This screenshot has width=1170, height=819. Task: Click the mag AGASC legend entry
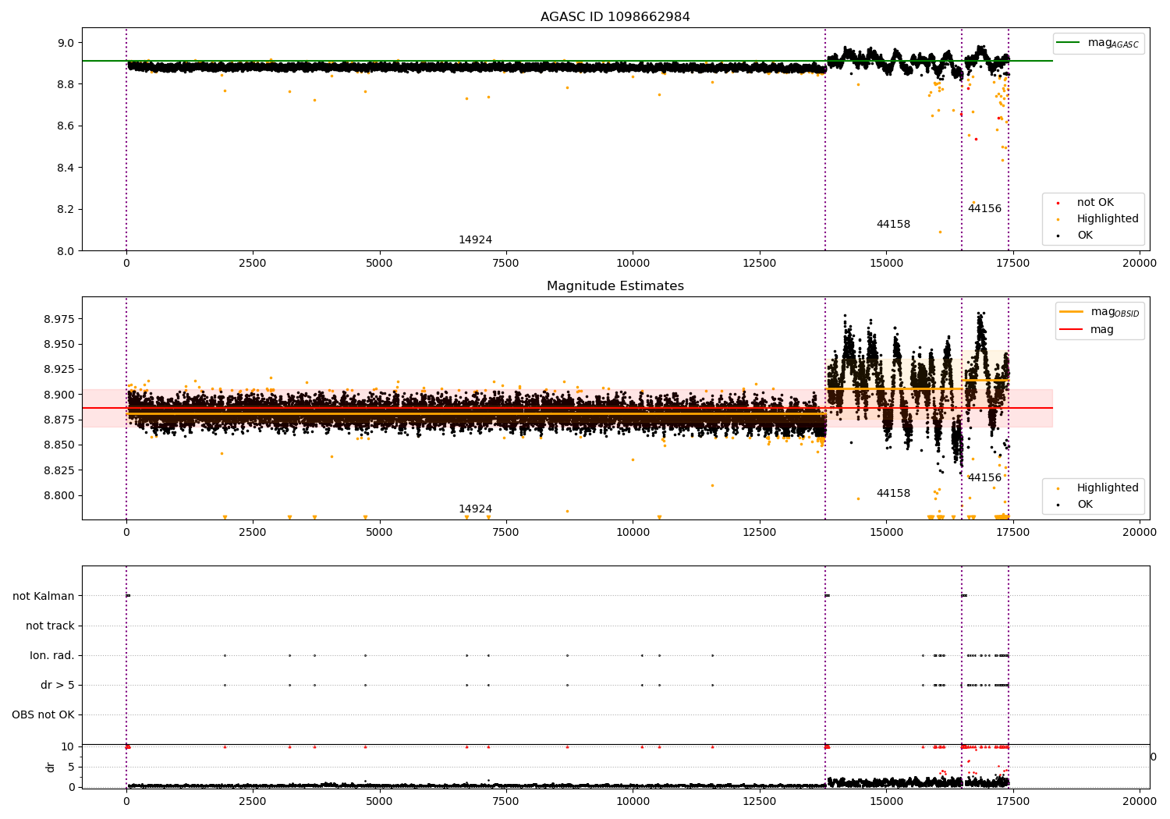[x=1099, y=43]
